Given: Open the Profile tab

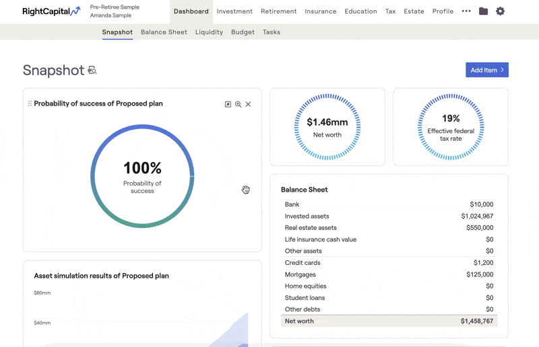Looking at the screenshot, I should pos(443,11).
